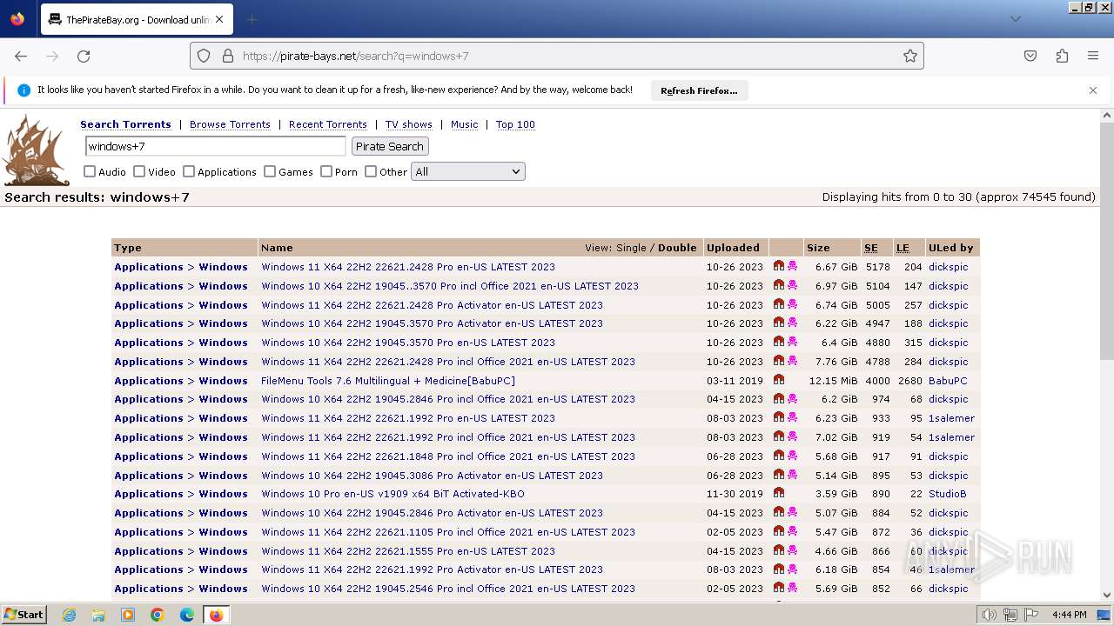Viewport: 1114px width, 626px height.
Task: Open Windows 11 X64 22621.2428 Pro en-US torrent
Action: 408,267
